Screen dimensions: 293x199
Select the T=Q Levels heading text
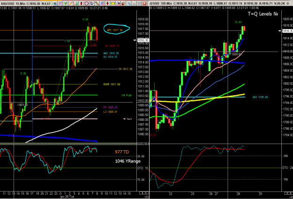(263, 14)
